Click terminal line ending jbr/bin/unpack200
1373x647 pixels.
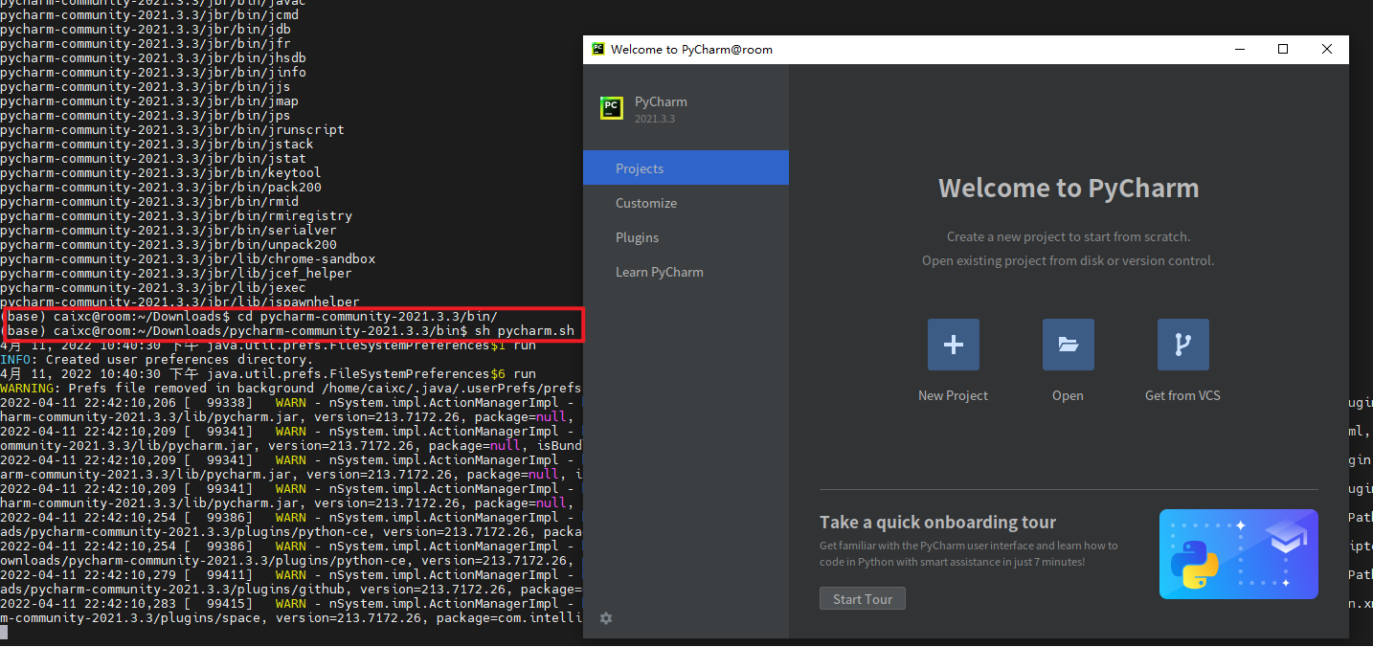tap(169, 245)
